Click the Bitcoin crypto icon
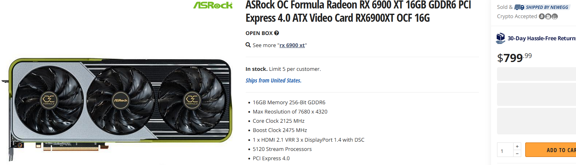576x165 pixels. coord(542,16)
